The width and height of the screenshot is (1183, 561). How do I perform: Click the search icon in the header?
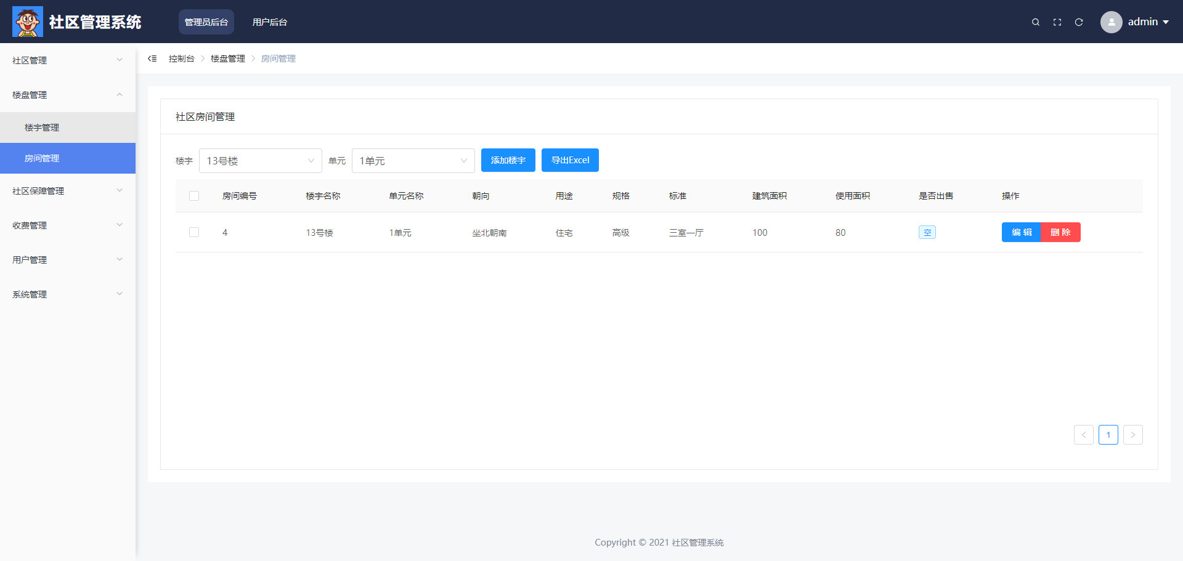pyautogui.click(x=1036, y=22)
